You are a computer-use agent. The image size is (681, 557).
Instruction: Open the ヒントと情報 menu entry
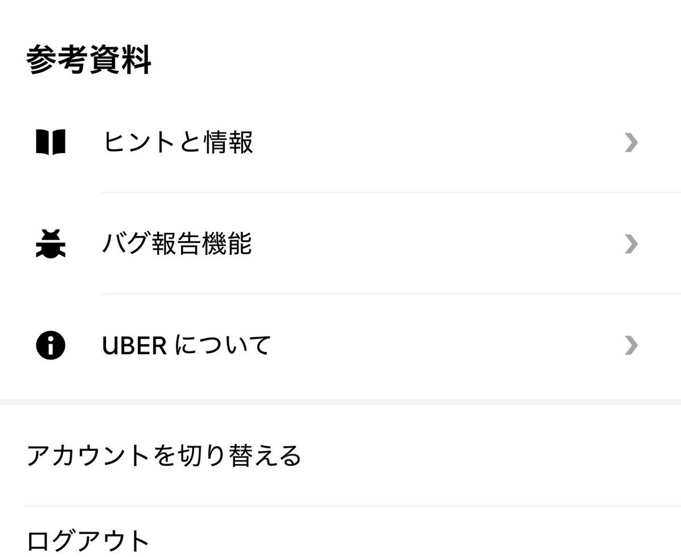[x=178, y=143]
